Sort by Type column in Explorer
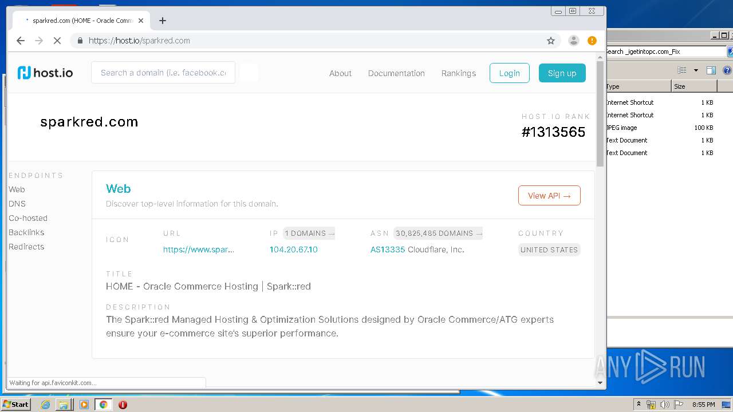Viewport: 733px width, 412px height. click(x=638, y=86)
